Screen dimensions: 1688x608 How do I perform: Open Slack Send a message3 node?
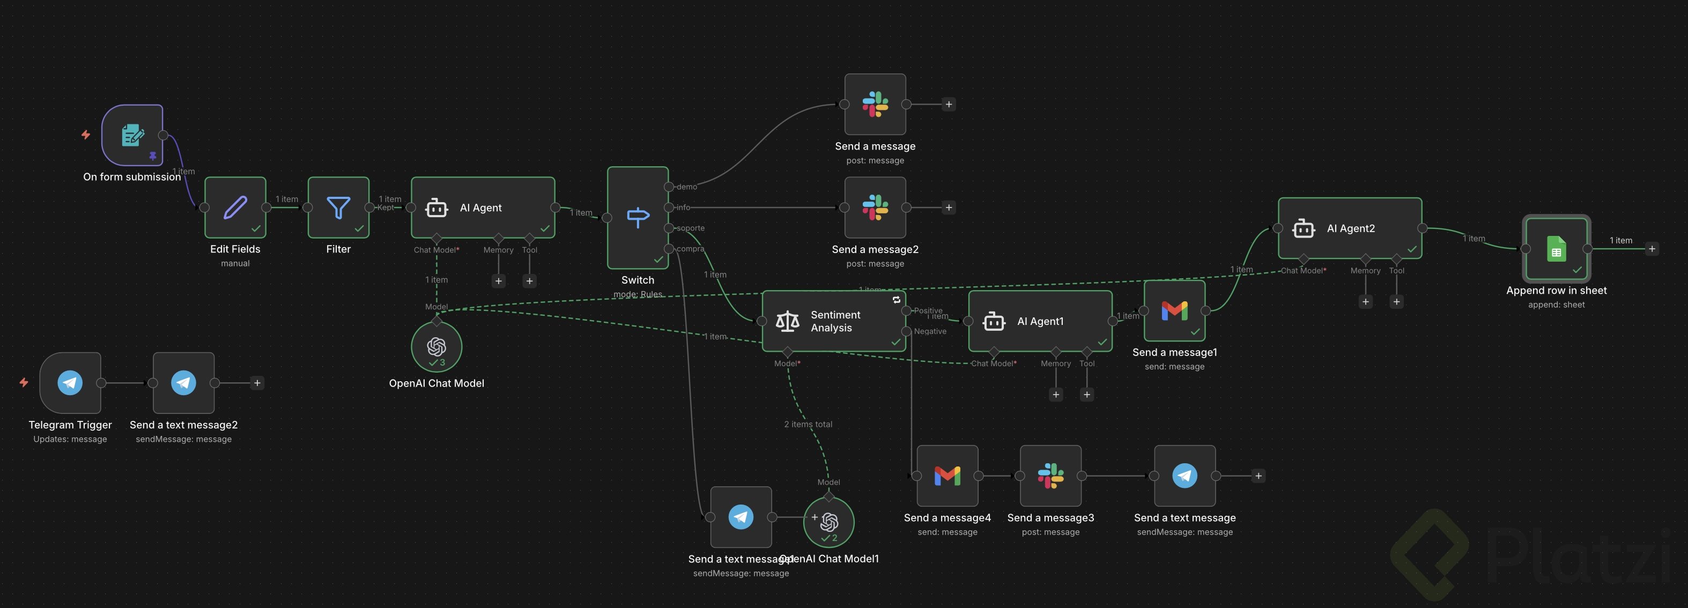tap(1050, 476)
